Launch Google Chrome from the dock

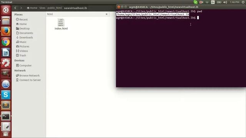[x=6, y=42]
